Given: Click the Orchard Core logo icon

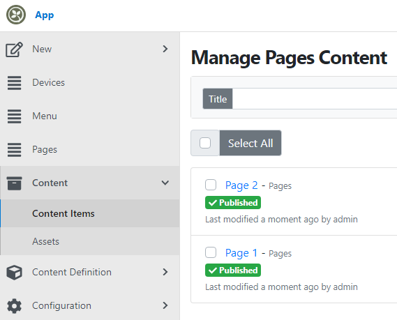Looking at the screenshot, I should 16,15.
